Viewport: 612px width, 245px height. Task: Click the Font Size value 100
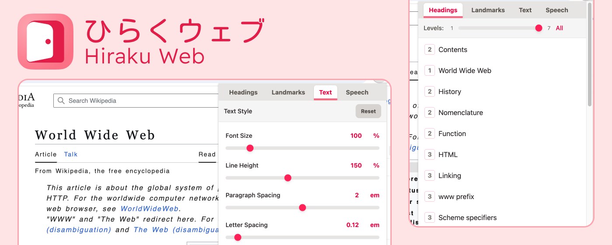point(356,136)
